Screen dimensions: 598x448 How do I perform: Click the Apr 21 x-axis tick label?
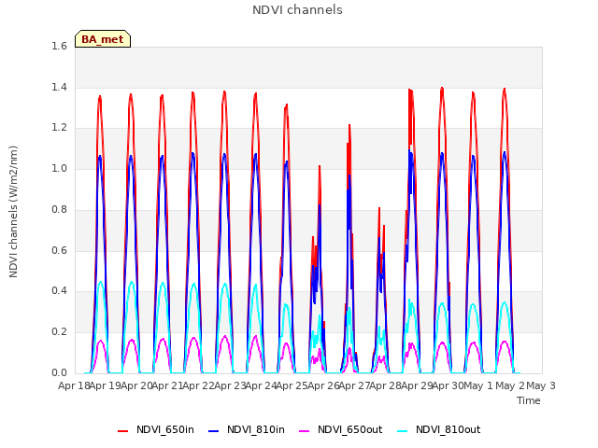click(167, 385)
